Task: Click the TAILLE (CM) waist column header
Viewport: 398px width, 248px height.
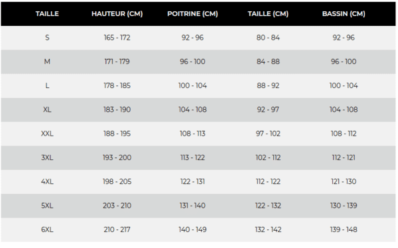Action: 268,14
